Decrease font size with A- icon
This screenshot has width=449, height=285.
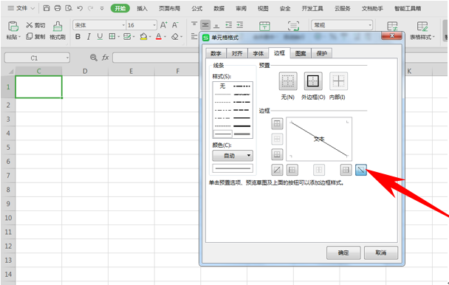coord(175,25)
